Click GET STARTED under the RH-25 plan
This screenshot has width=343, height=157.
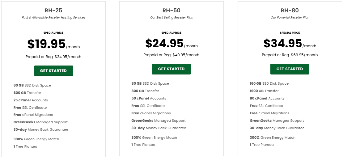pyautogui.click(x=53, y=71)
